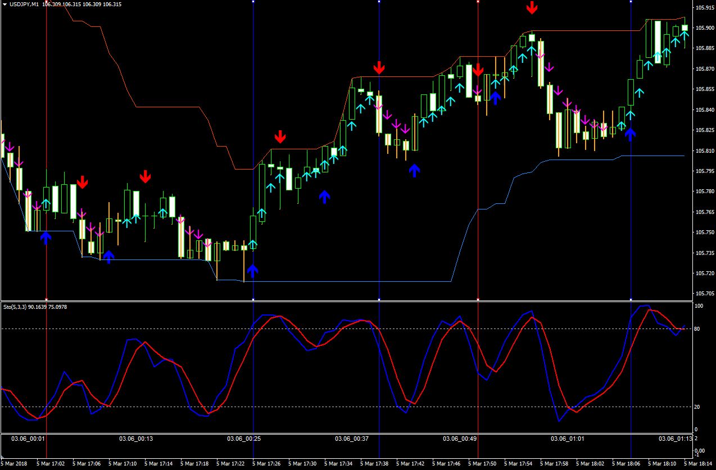Click the 03.06_00:25 session label
The height and width of the screenshot is (470, 716).
click(244, 439)
